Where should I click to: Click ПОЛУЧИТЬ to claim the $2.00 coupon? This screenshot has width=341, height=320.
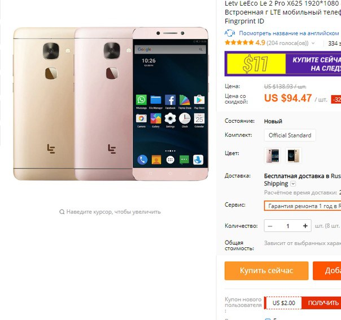pos(322,303)
